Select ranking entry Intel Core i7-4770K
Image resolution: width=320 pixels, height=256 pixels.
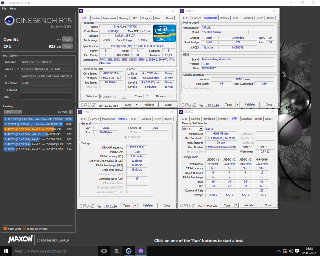click(38, 134)
